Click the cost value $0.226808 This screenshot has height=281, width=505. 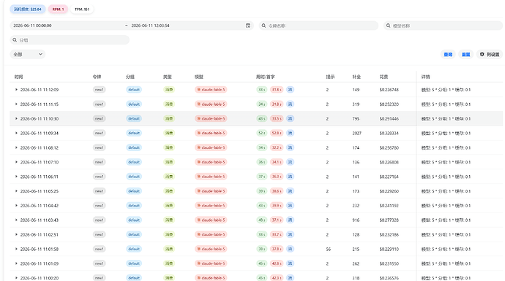tap(389, 162)
